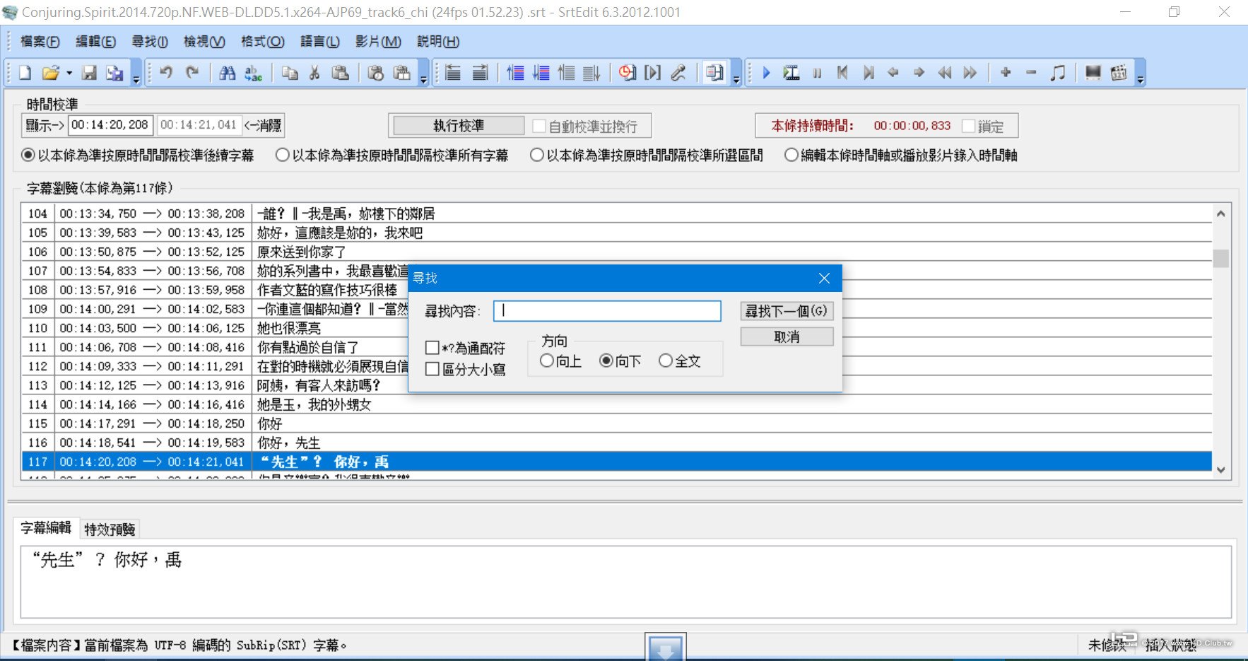This screenshot has height=661, width=1248.
Task: Choose 向下 search direction
Action: [606, 361]
